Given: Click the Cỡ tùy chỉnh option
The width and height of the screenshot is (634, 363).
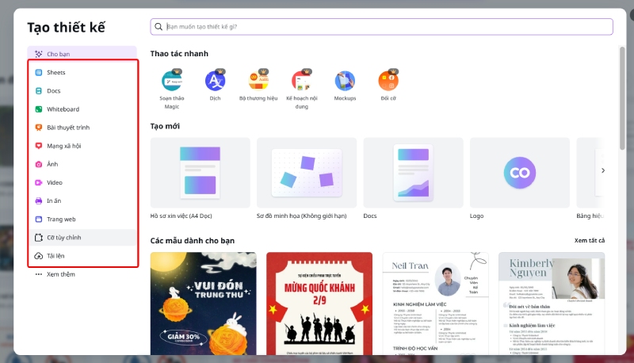Looking at the screenshot, I should click(x=63, y=238).
